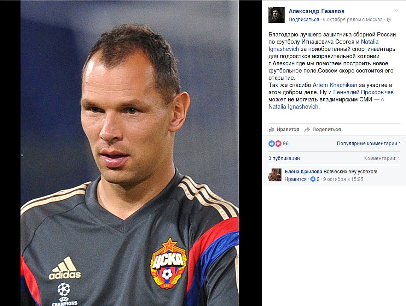
Task: Follow author via Подписаться link
Action: coord(304,20)
